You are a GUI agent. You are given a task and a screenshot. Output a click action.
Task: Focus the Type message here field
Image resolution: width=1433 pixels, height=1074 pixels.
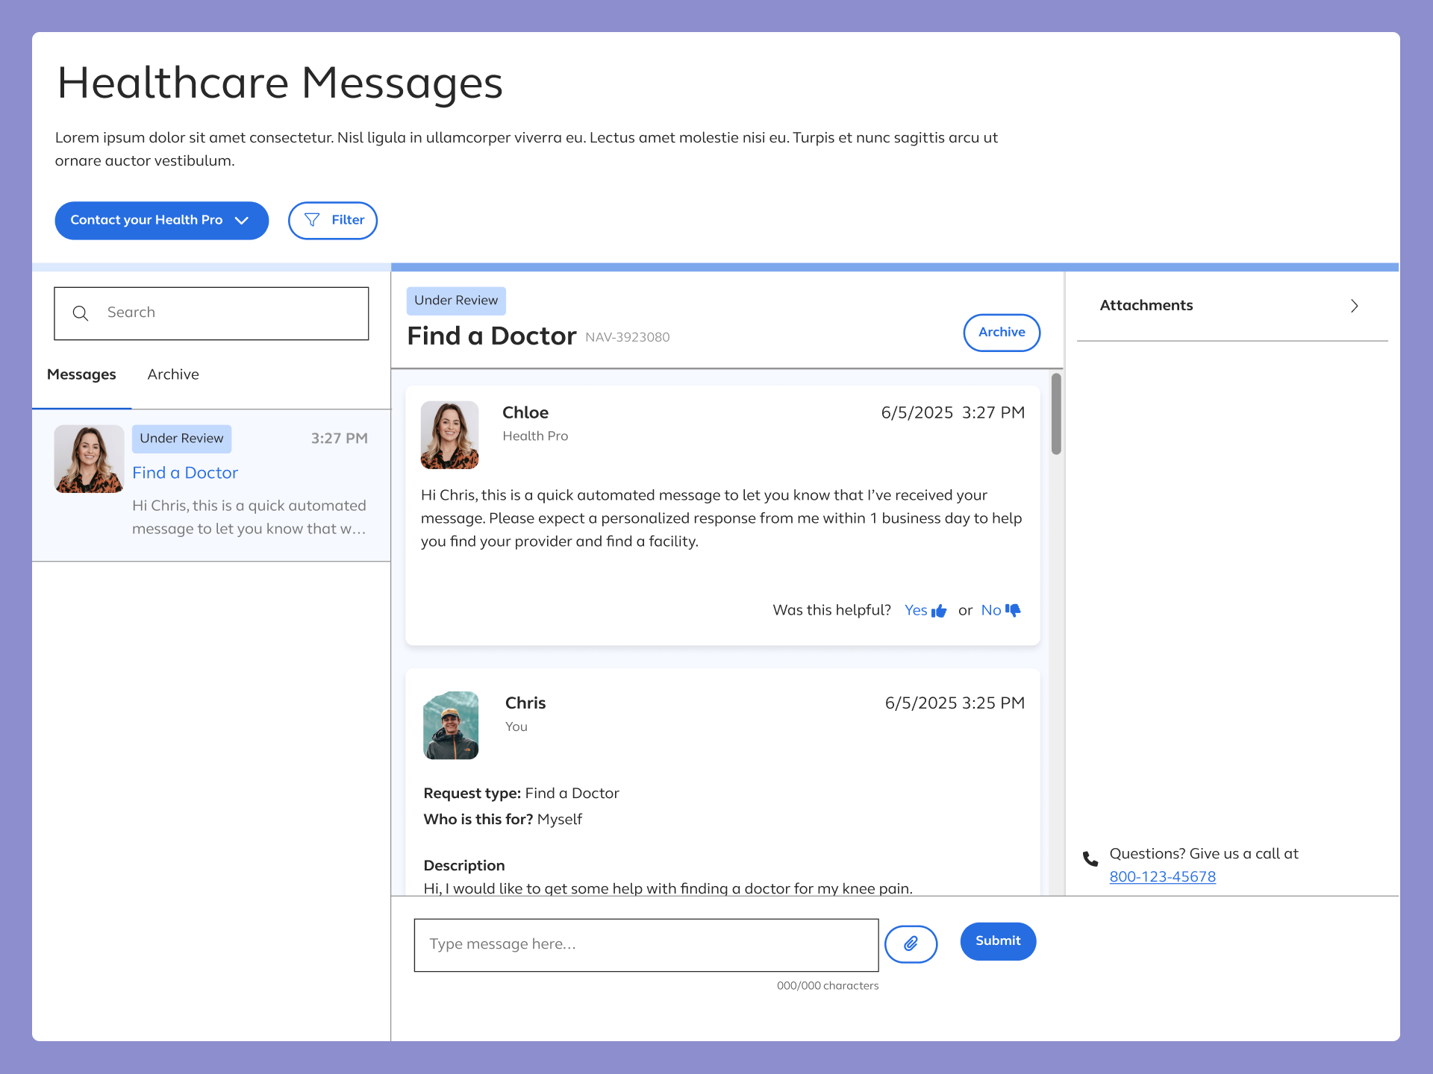[x=646, y=945]
